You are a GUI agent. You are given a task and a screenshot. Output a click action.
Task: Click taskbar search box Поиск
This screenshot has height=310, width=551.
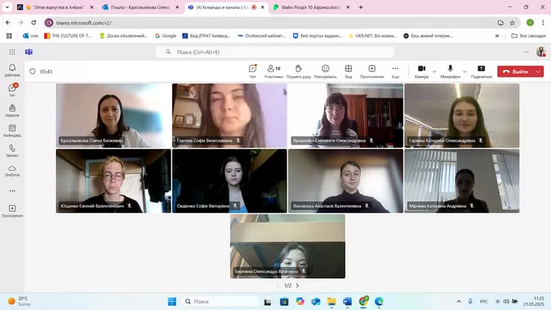(220, 302)
